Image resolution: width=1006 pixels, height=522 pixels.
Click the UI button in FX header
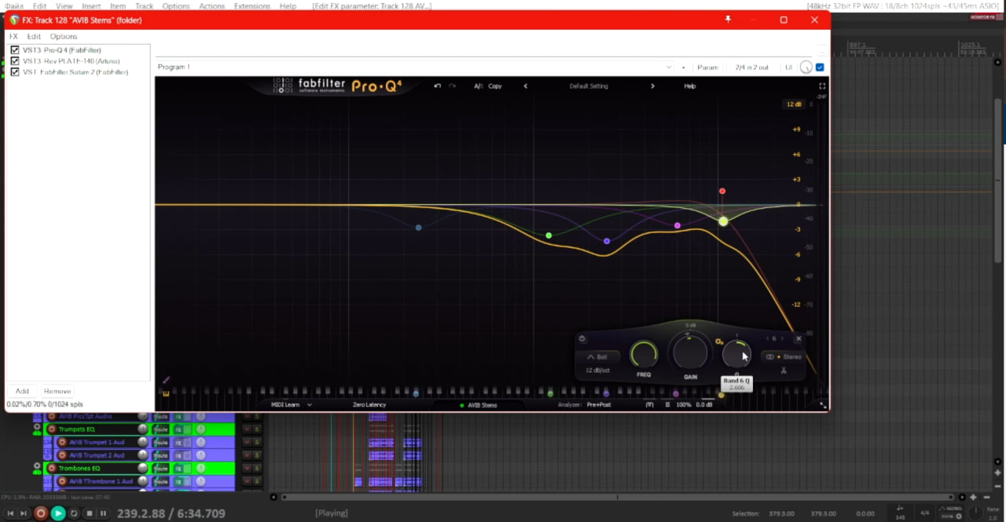click(788, 68)
